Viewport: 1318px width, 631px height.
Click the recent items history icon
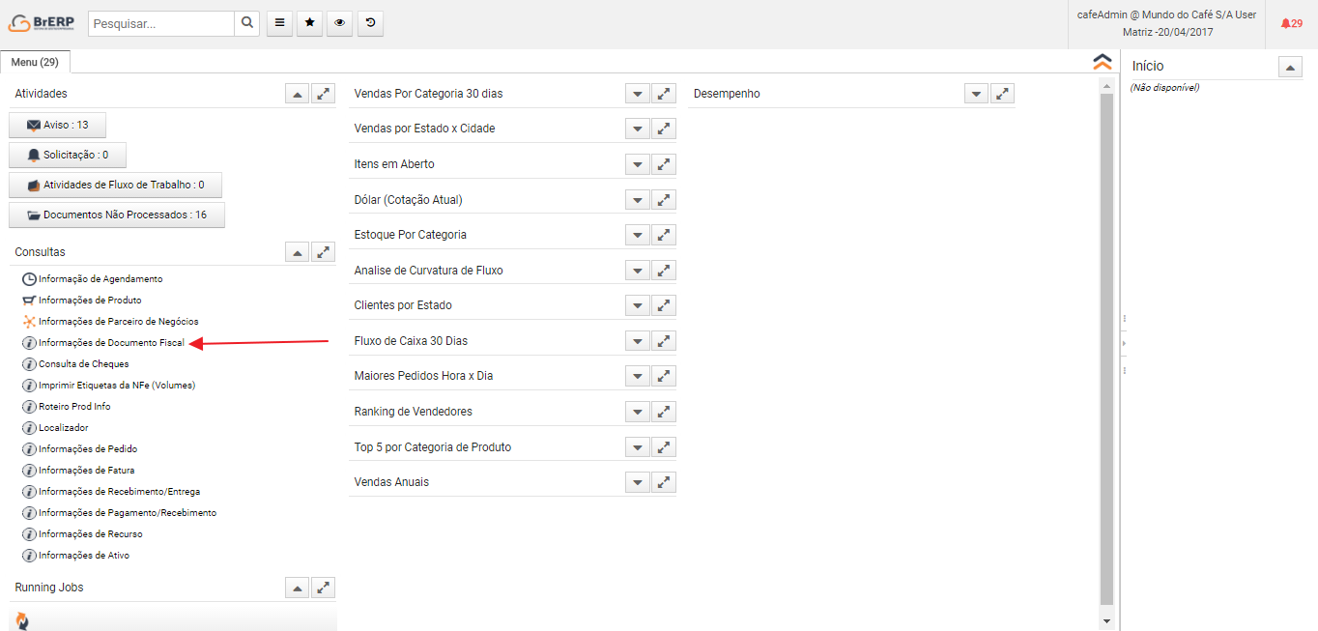(x=370, y=24)
